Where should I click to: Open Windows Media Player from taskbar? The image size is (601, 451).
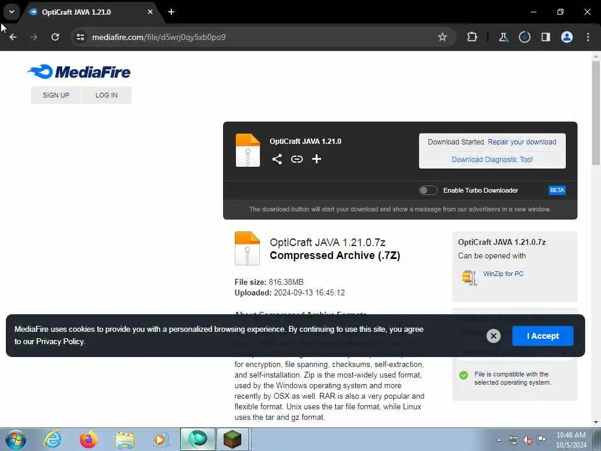pos(160,439)
